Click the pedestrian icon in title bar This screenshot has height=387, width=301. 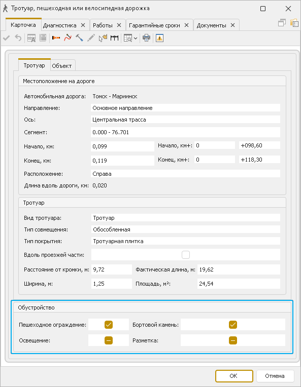coord(5,9)
